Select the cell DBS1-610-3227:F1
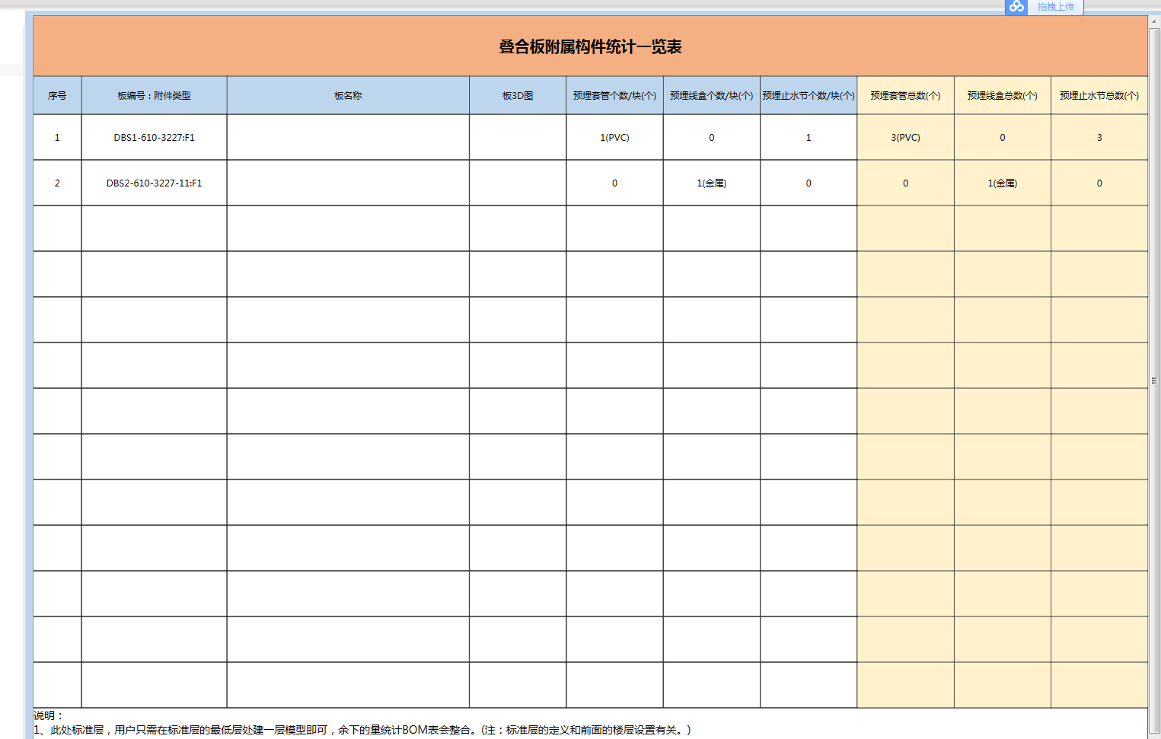 tap(154, 137)
